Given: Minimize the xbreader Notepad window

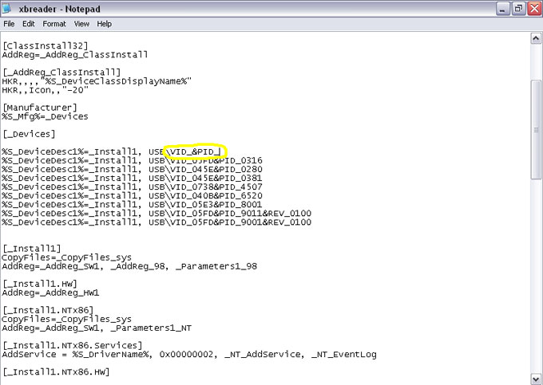Looking at the screenshot, I should pos(502,9).
